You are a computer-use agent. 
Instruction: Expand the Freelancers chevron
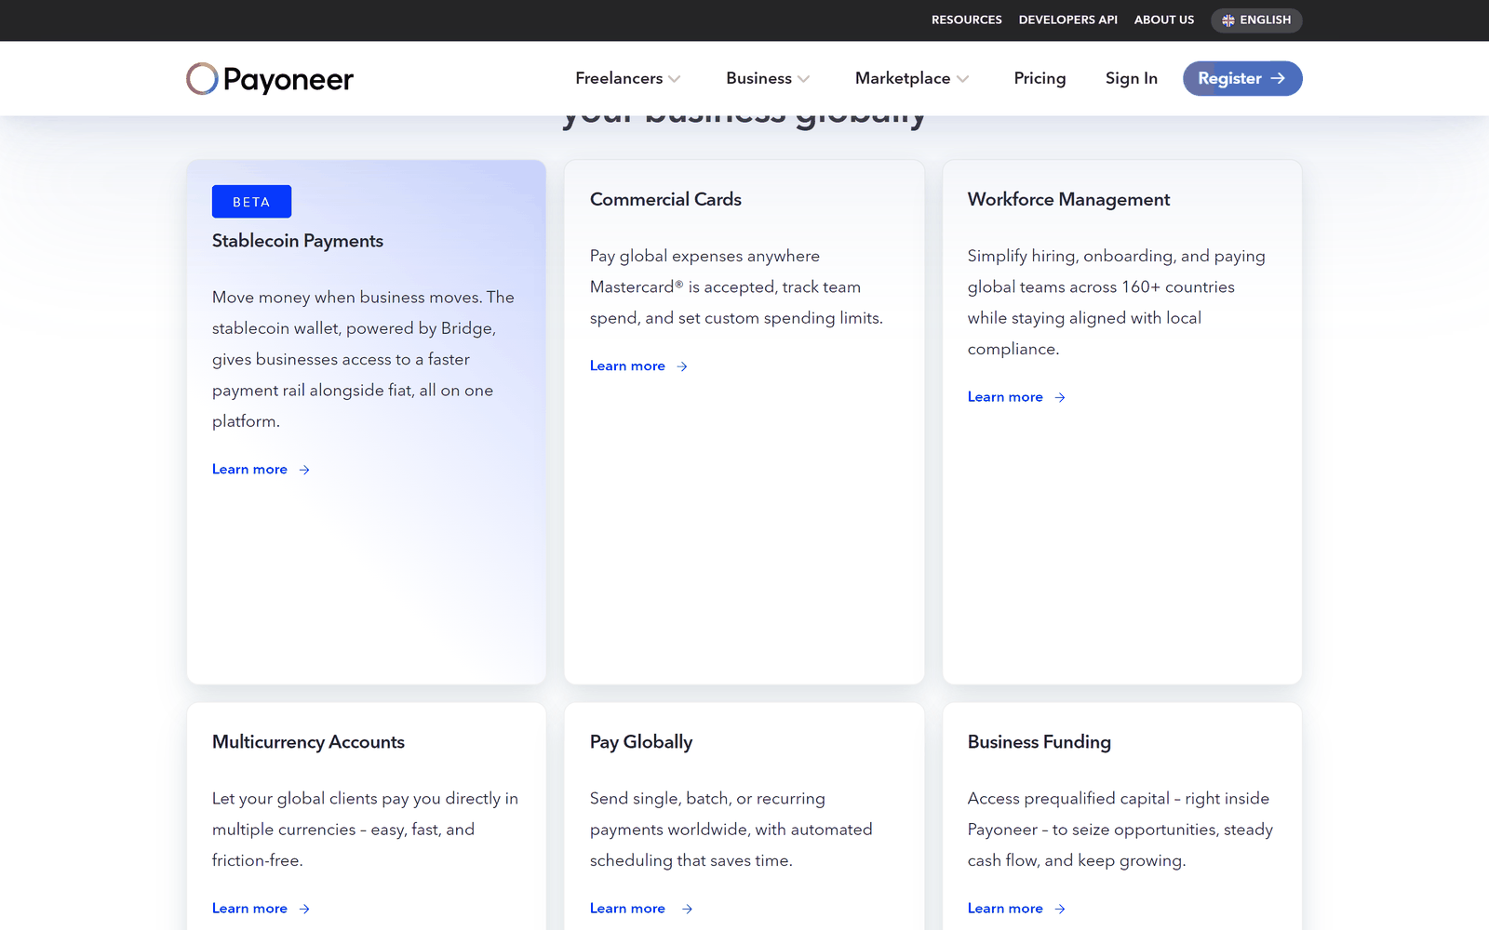coord(675,79)
